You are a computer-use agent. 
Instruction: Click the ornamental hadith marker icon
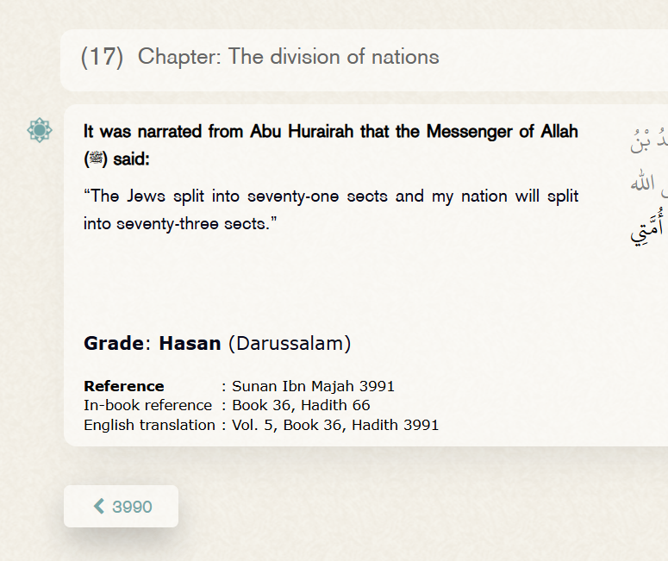click(x=40, y=130)
